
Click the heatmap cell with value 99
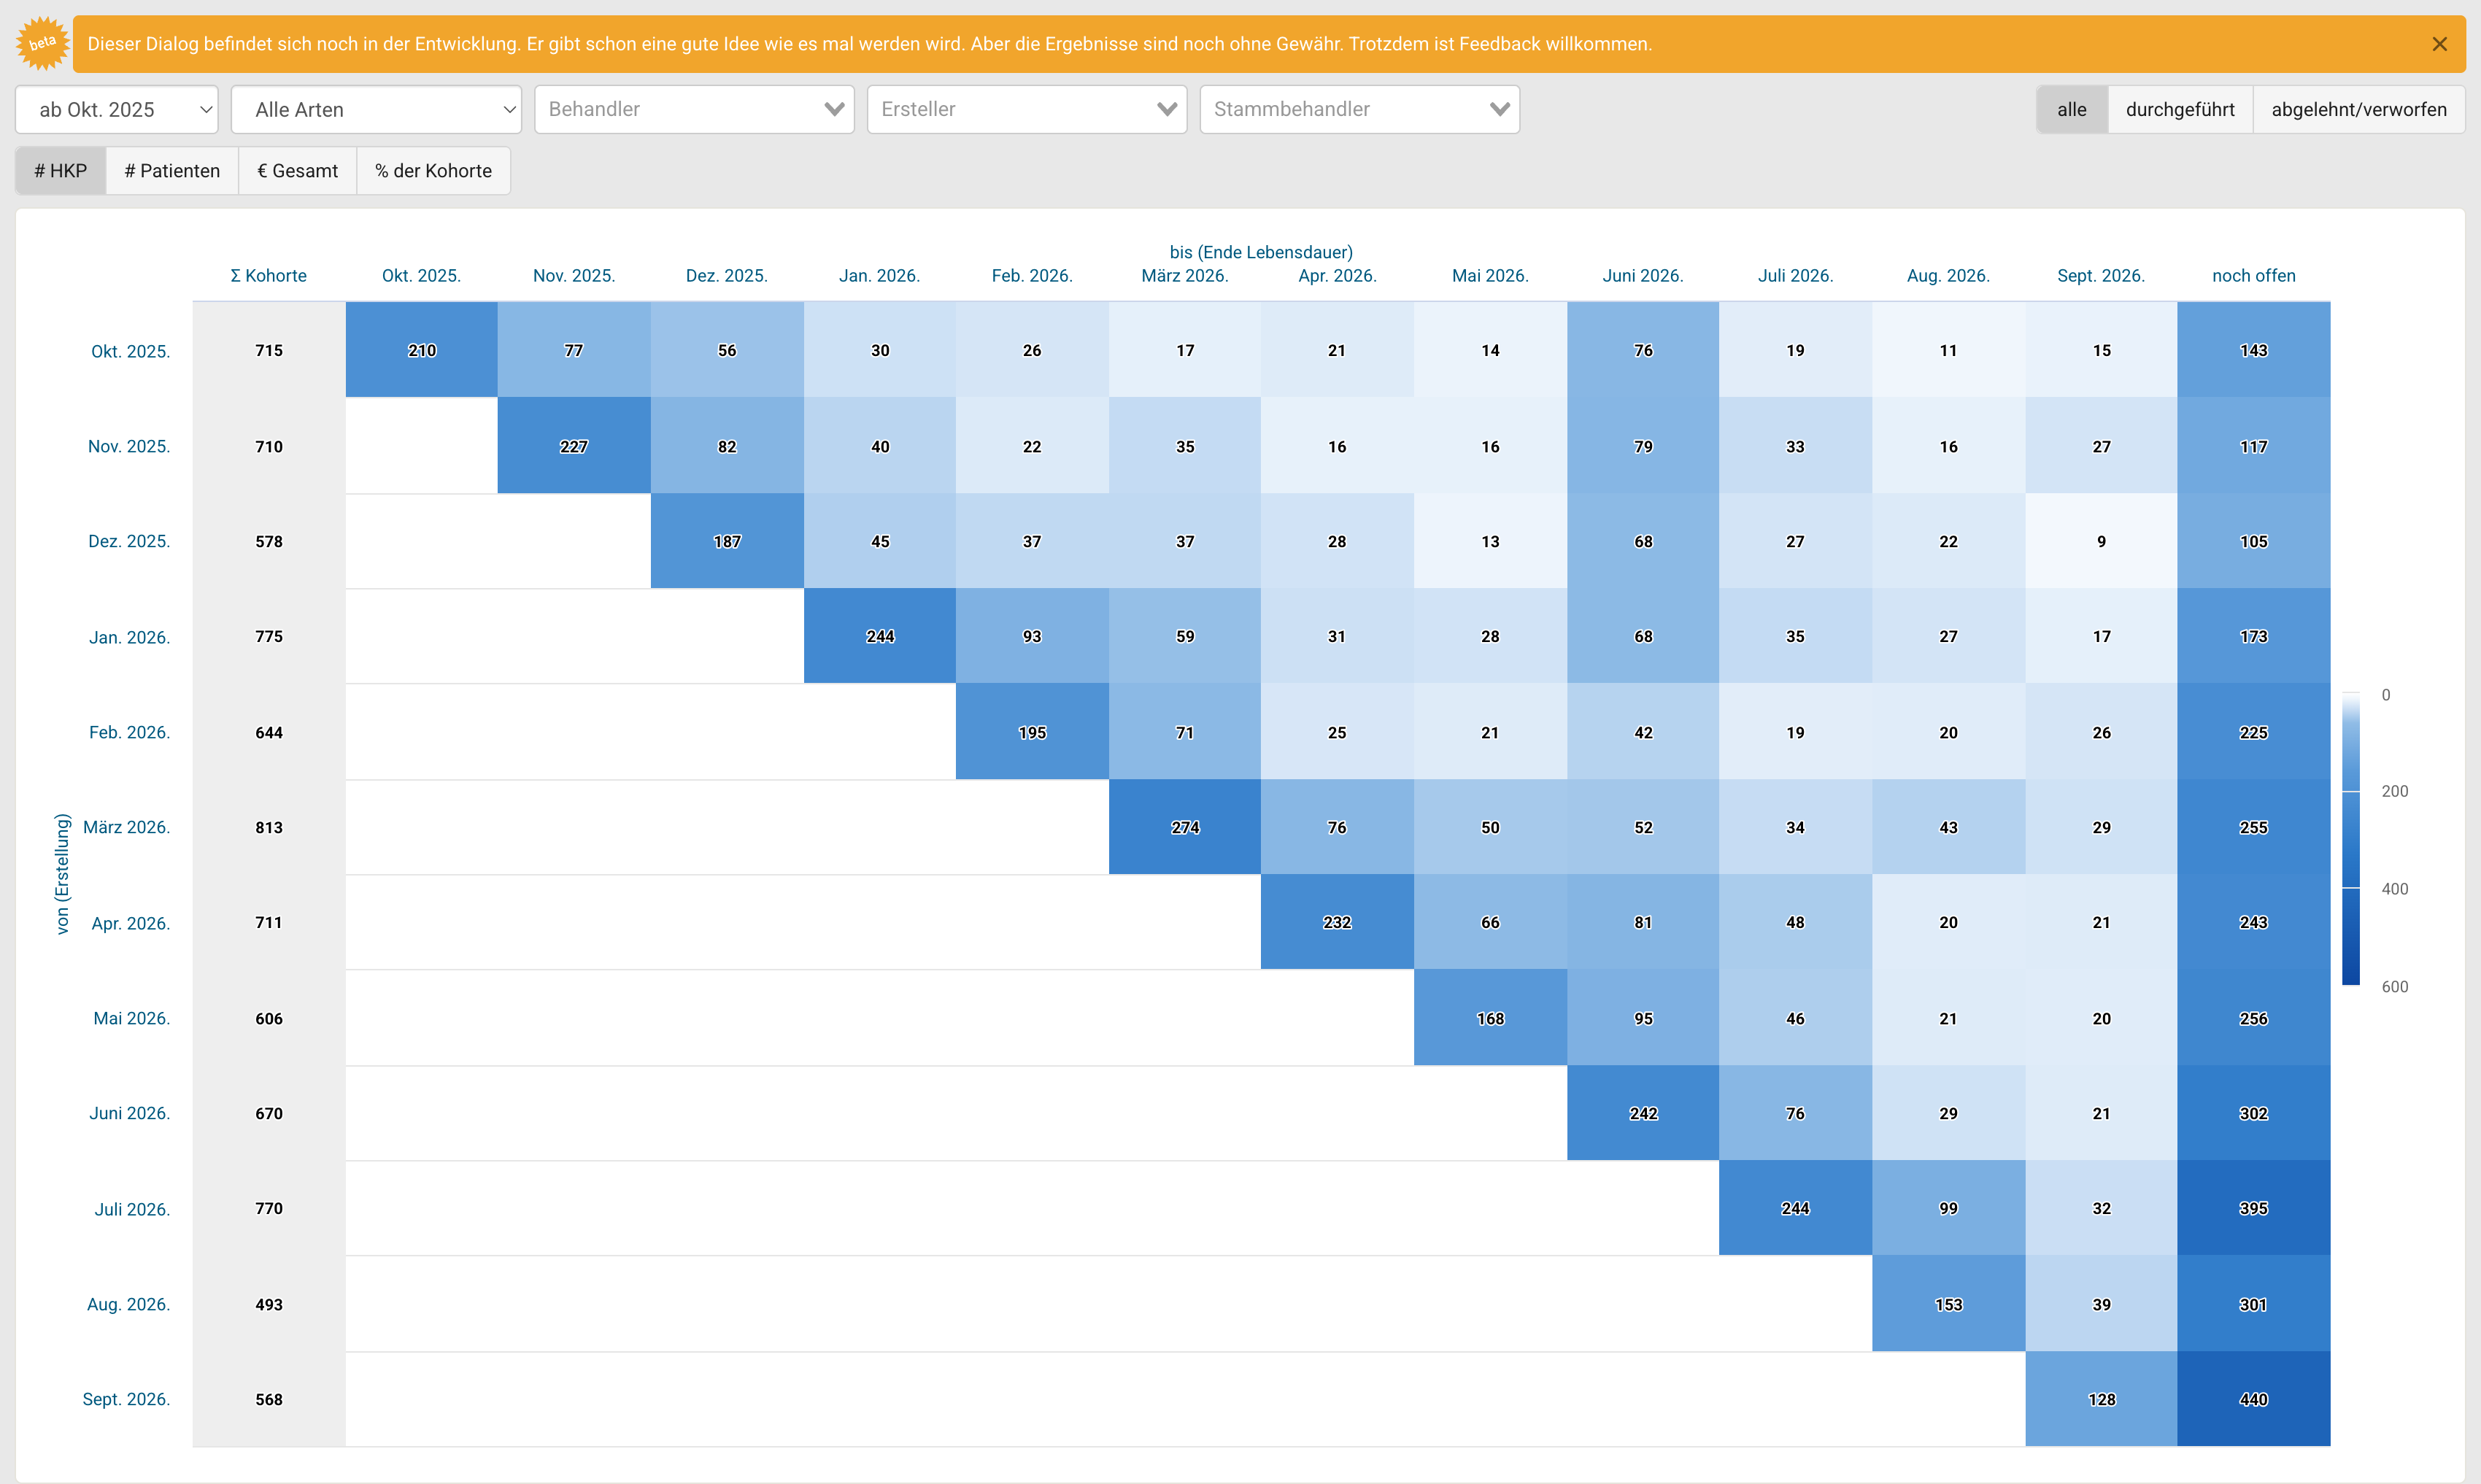1949,1208
